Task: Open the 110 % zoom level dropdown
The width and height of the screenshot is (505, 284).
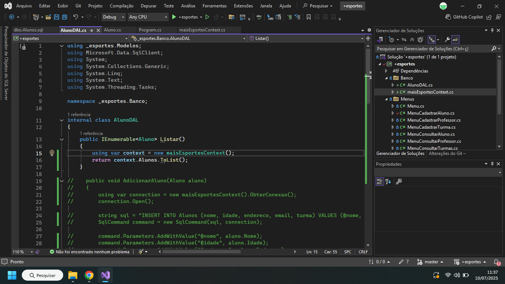Action: tap(23, 252)
